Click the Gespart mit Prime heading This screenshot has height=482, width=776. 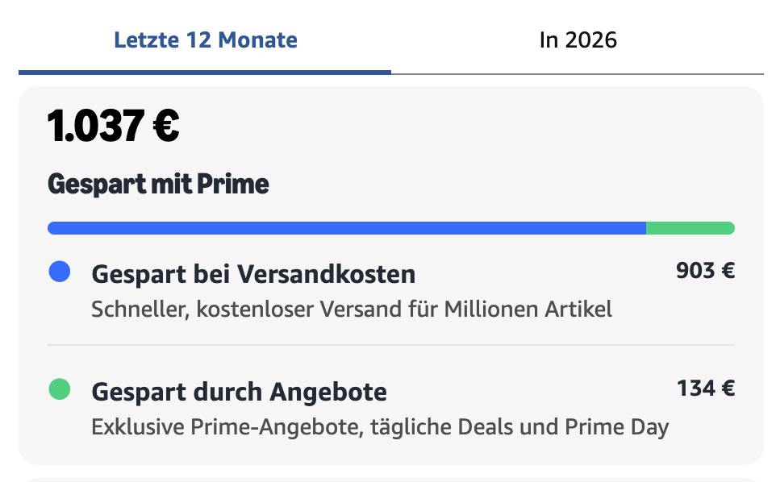click(x=158, y=184)
